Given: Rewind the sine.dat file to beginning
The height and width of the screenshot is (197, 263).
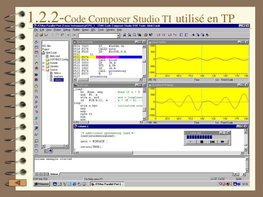Looking at the screenshot, I should (212, 142).
